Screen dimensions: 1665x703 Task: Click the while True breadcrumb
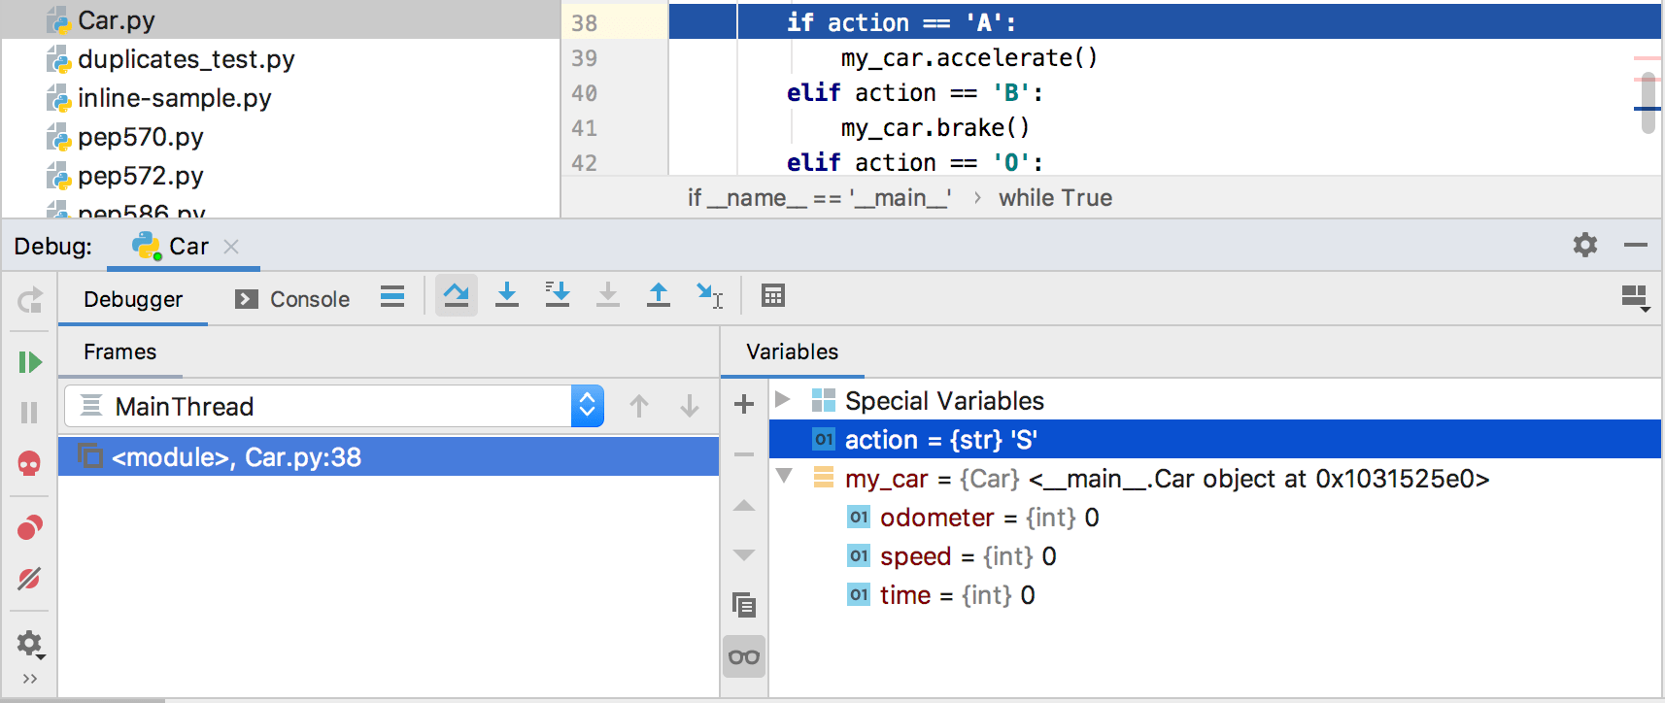1055,198
